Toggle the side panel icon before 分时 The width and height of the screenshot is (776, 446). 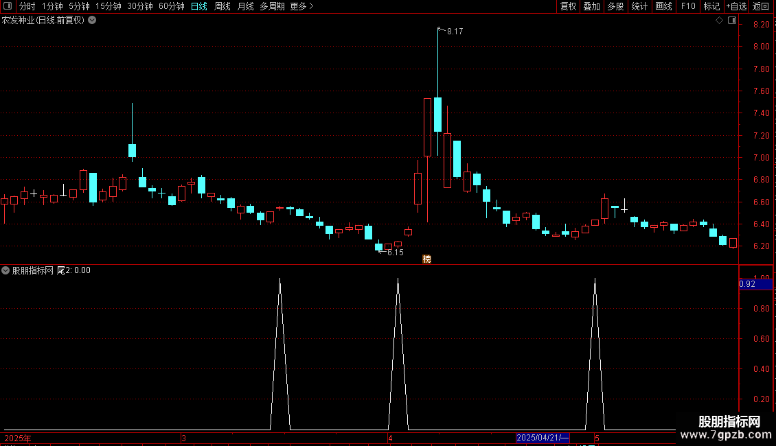8,6
